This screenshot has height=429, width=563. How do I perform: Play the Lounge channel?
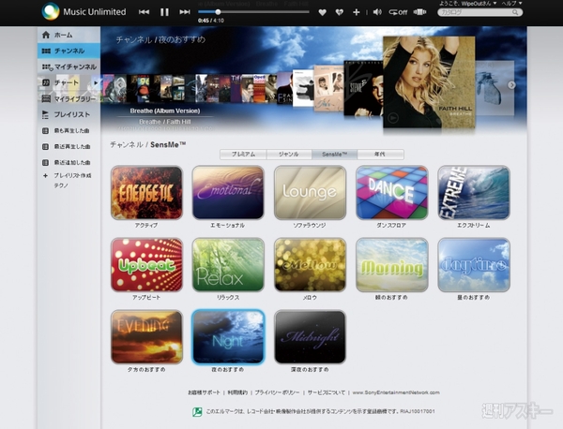coord(311,192)
